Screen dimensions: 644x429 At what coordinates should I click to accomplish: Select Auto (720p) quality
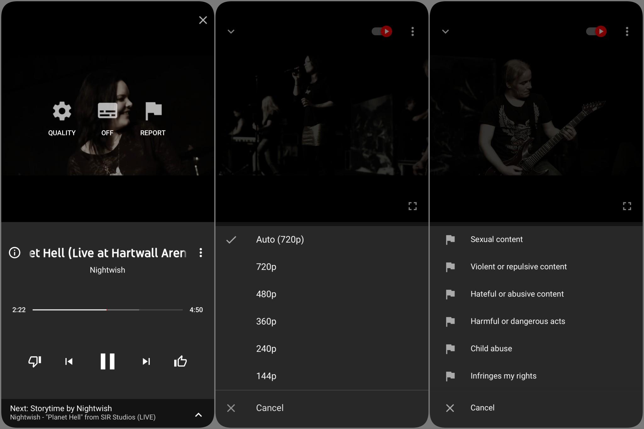[x=322, y=240]
